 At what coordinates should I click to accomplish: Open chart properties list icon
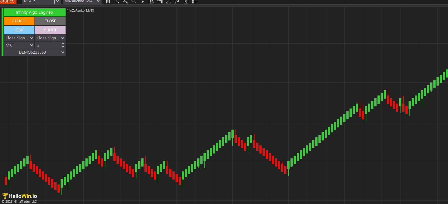coord(195,2)
